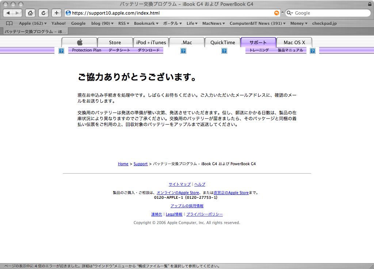Open the Google bookmark in the bookmarks bar
374x269 pixels.
tap(78, 23)
